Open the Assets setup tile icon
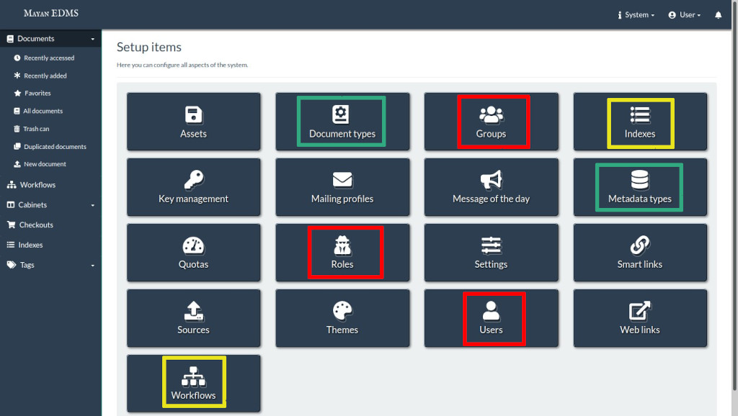 tap(193, 114)
